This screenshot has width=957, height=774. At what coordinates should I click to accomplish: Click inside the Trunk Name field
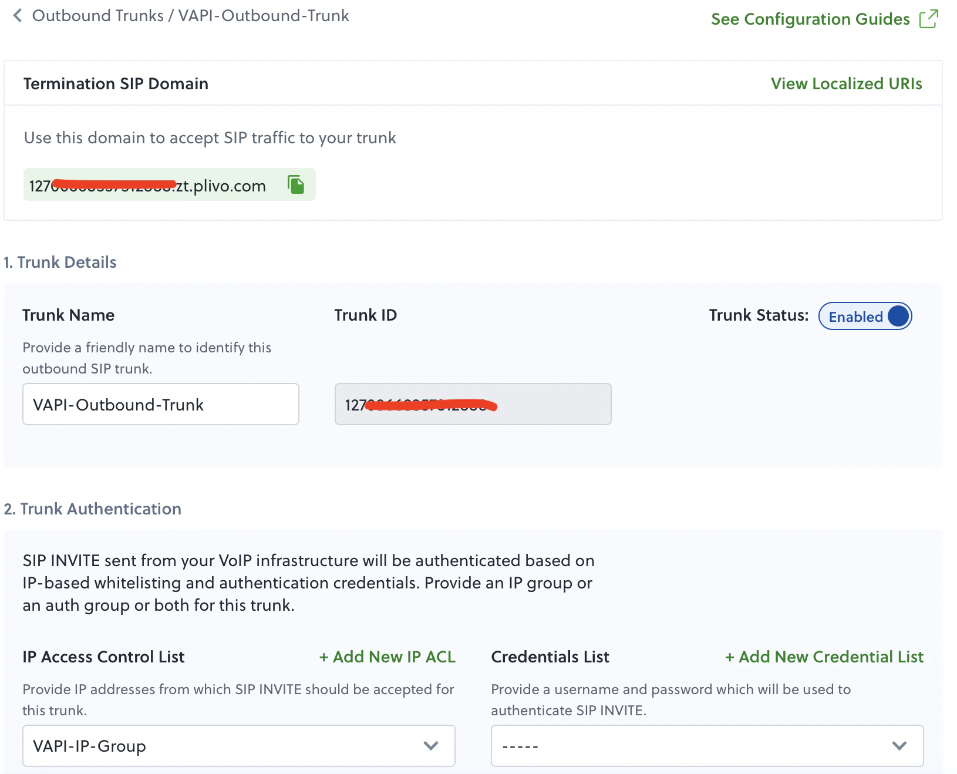coord(160,404)
